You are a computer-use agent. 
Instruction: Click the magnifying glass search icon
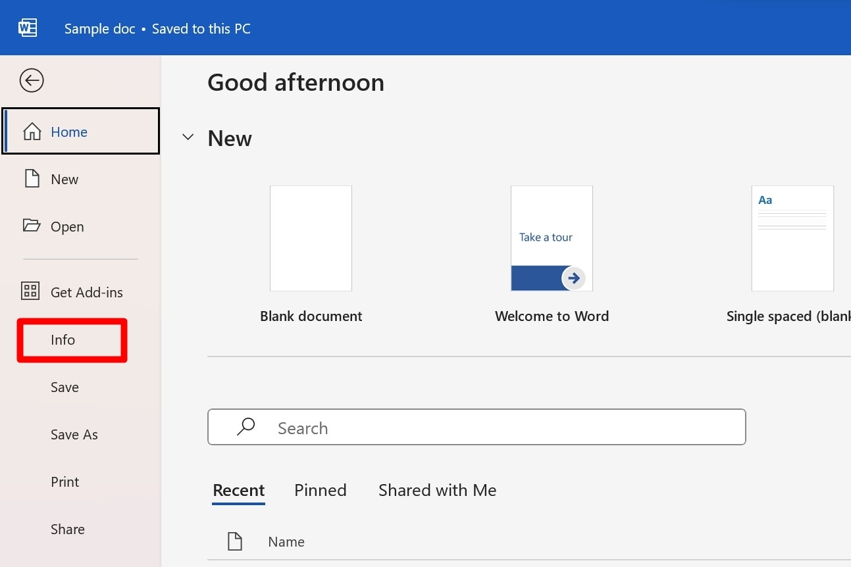[x=245, y=427]
